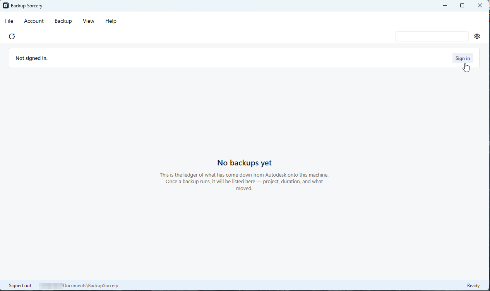Open settings via the gear icon
The width and height of the screenshot is (490, 291).
[x=477, y=36]
